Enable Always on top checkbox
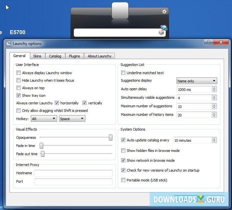232x210 pixels. click(x=18, y=88)
